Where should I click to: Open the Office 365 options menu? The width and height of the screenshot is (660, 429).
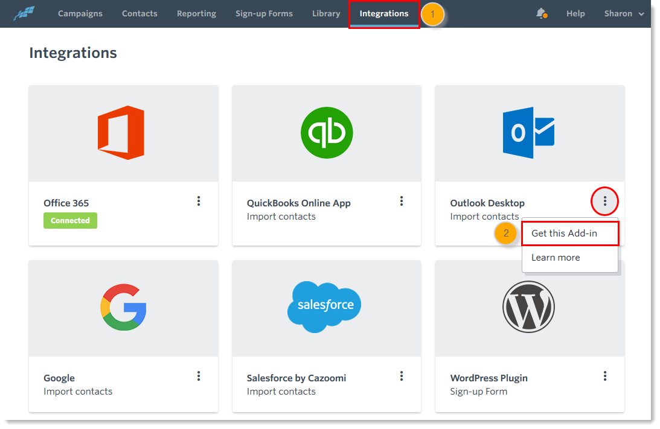199,201
